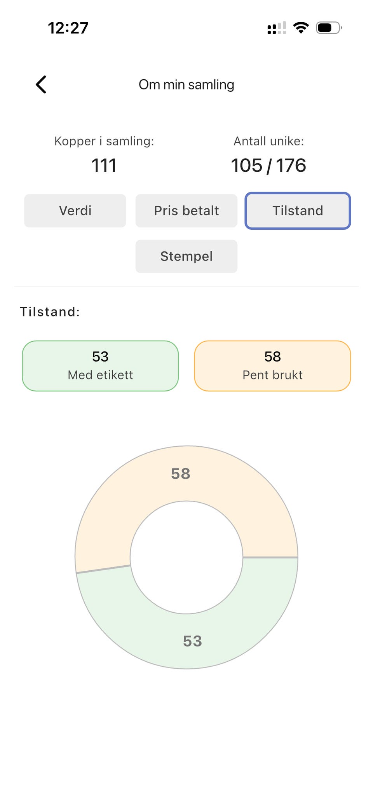
Task: Tap the Om min samling title
Action: pos(186,84)
